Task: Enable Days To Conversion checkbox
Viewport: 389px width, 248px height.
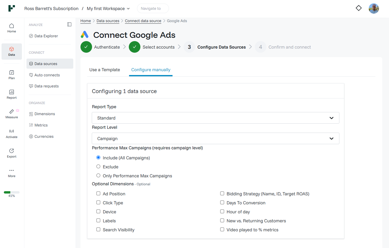Action: [x=222, y=203]
